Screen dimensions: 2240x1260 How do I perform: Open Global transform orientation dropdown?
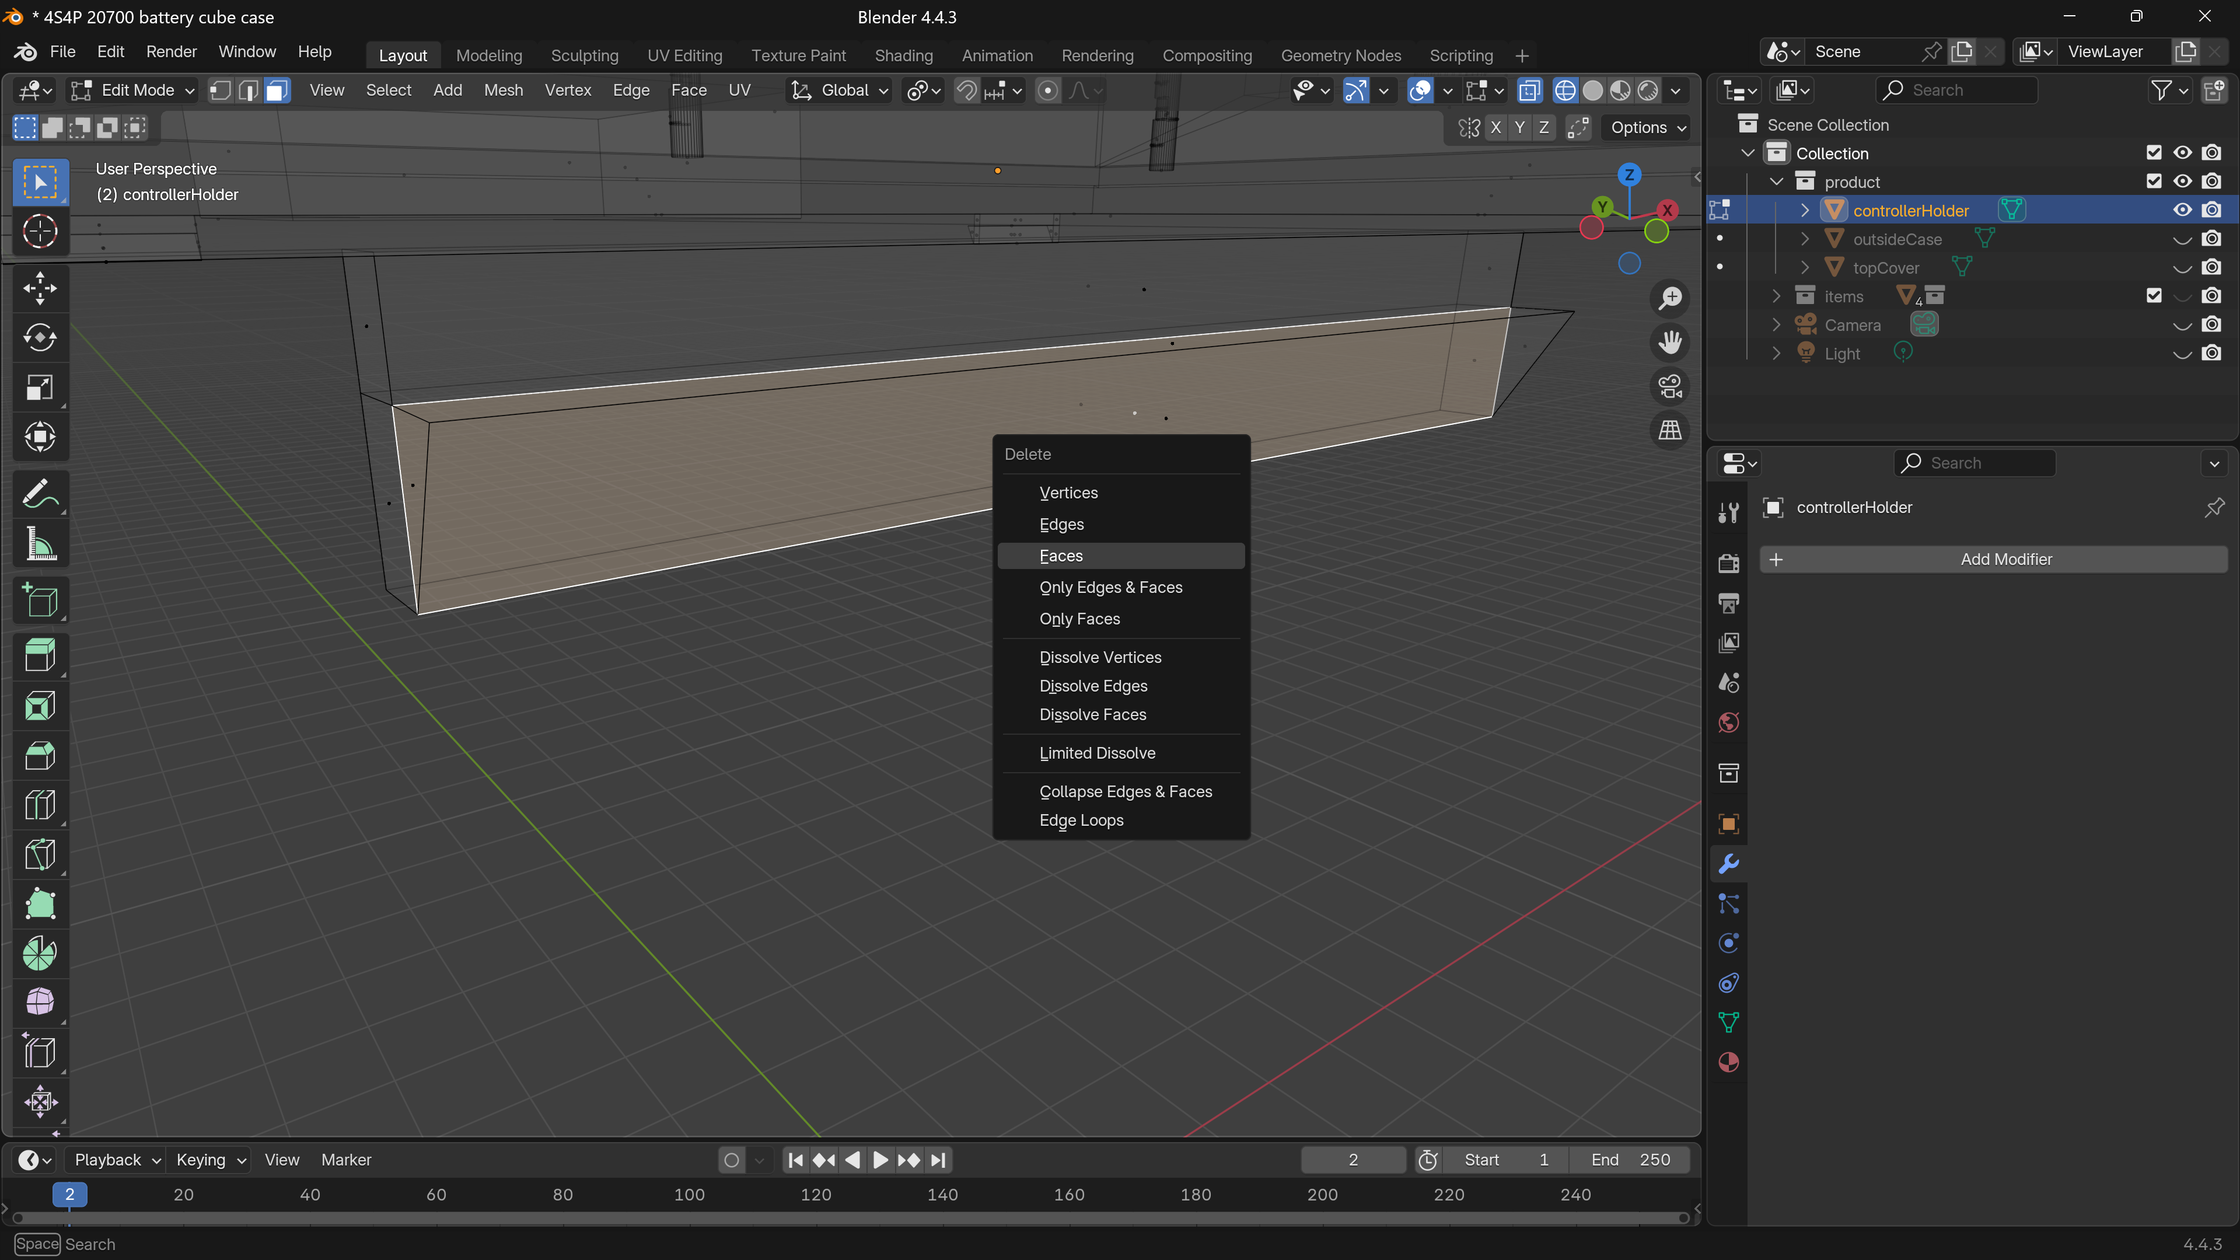840,90
